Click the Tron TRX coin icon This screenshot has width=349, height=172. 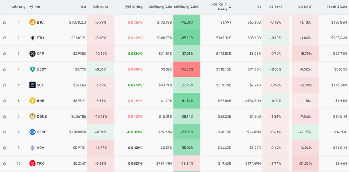pyautogui.click(x=32, y=163)
